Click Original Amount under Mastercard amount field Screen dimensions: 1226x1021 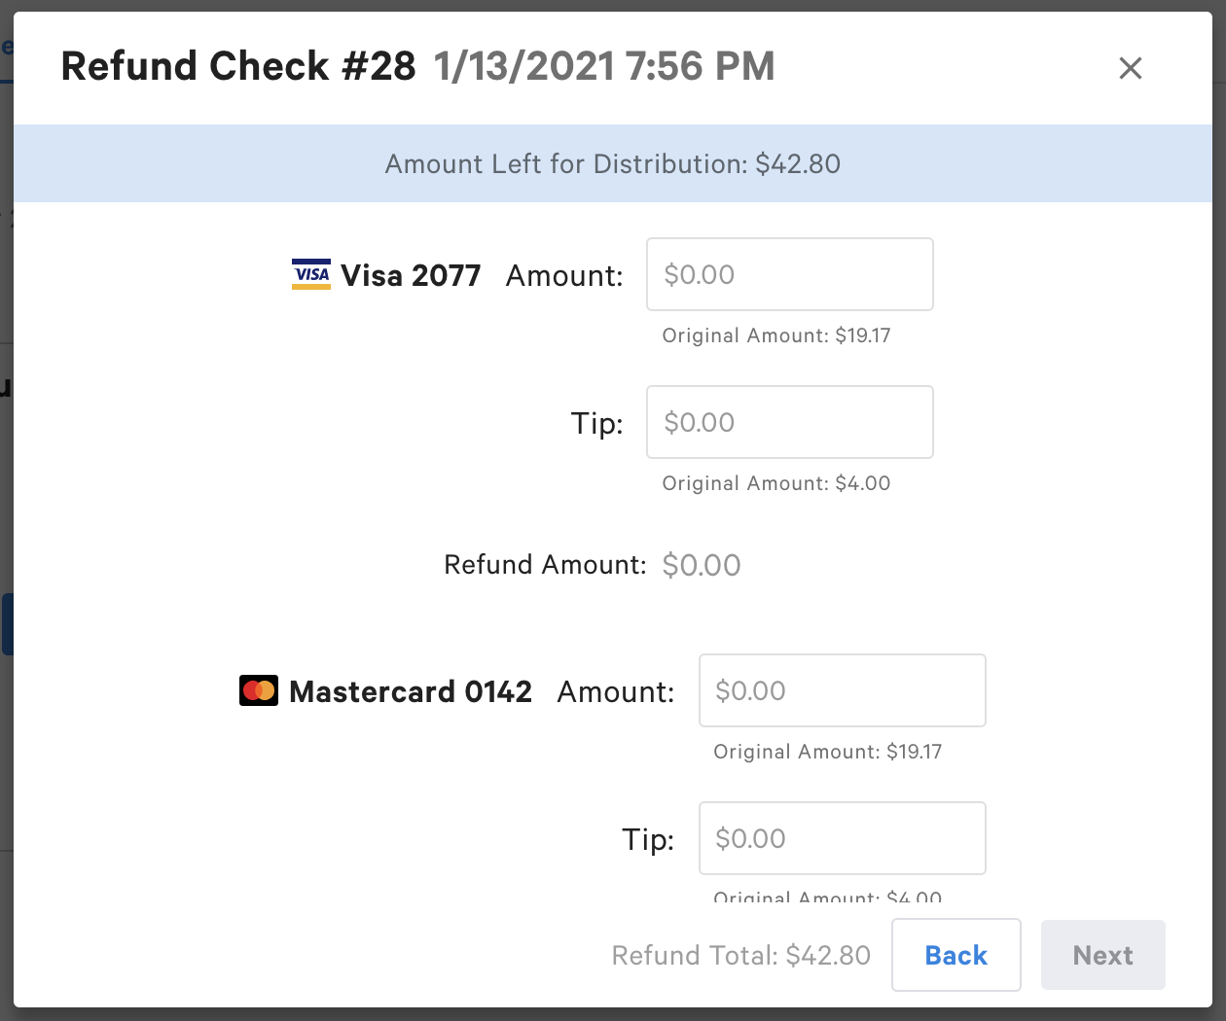point(829,752)
